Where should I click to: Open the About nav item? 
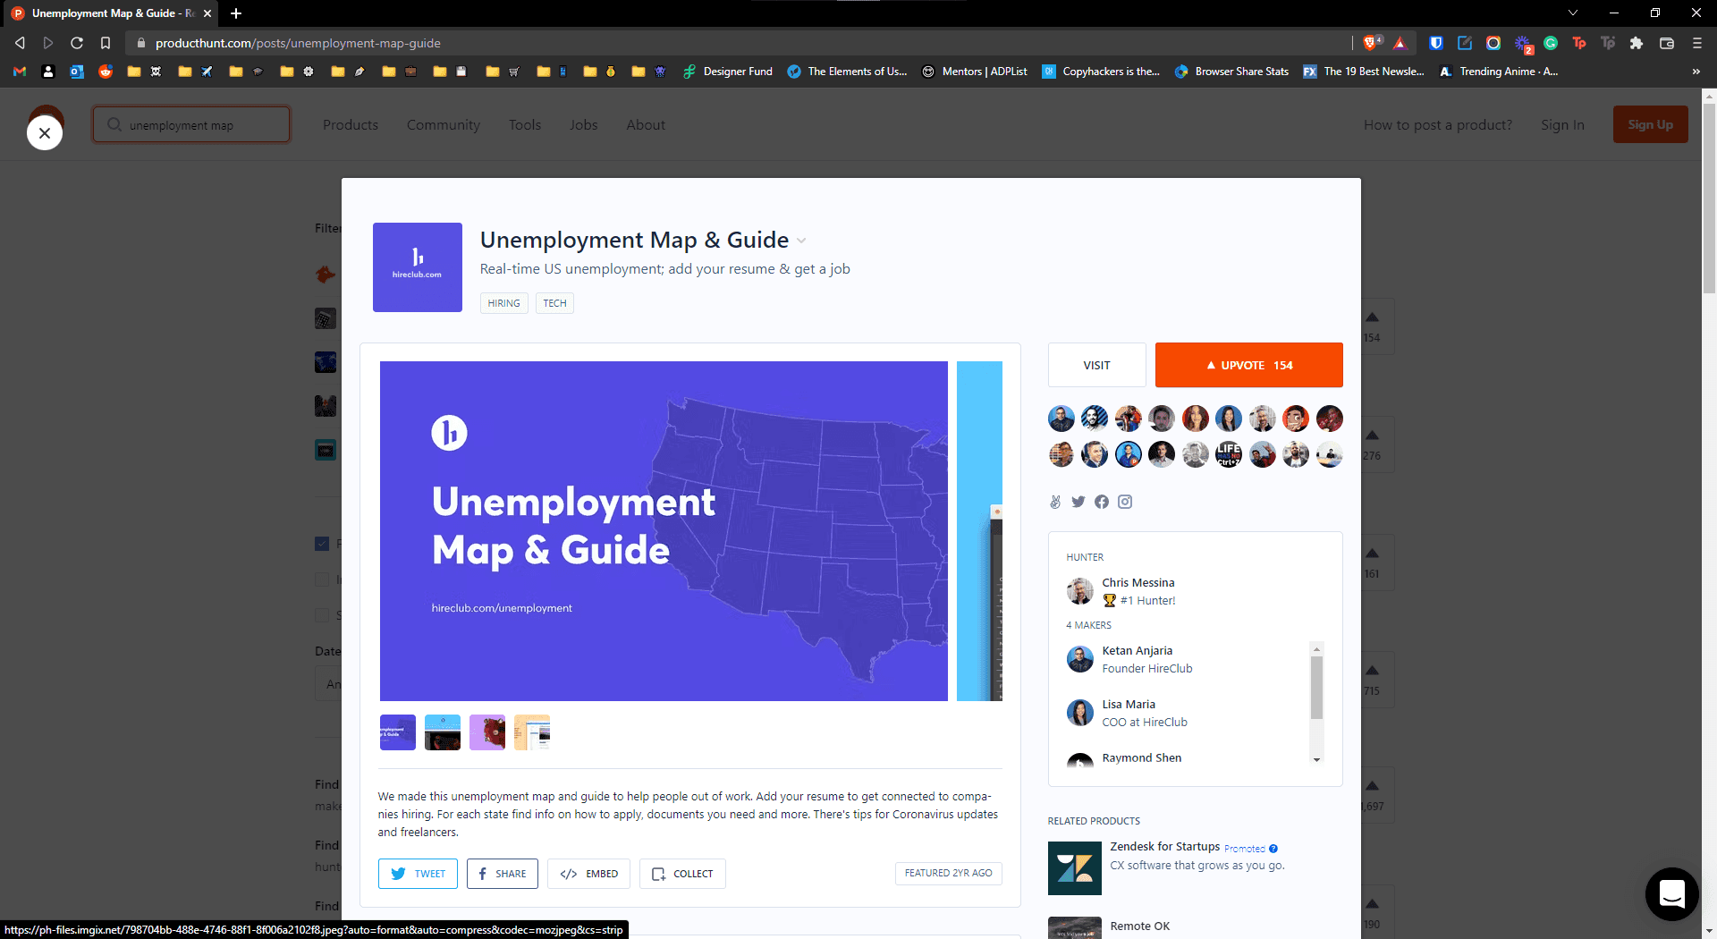point(646,125)
